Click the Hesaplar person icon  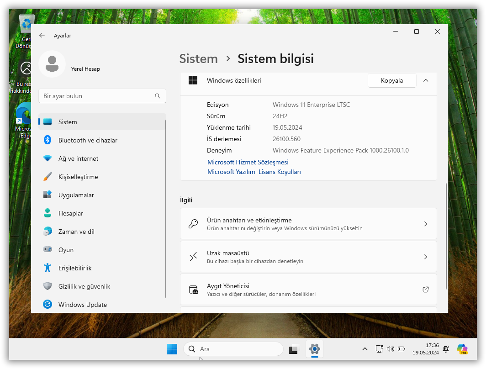48,213
